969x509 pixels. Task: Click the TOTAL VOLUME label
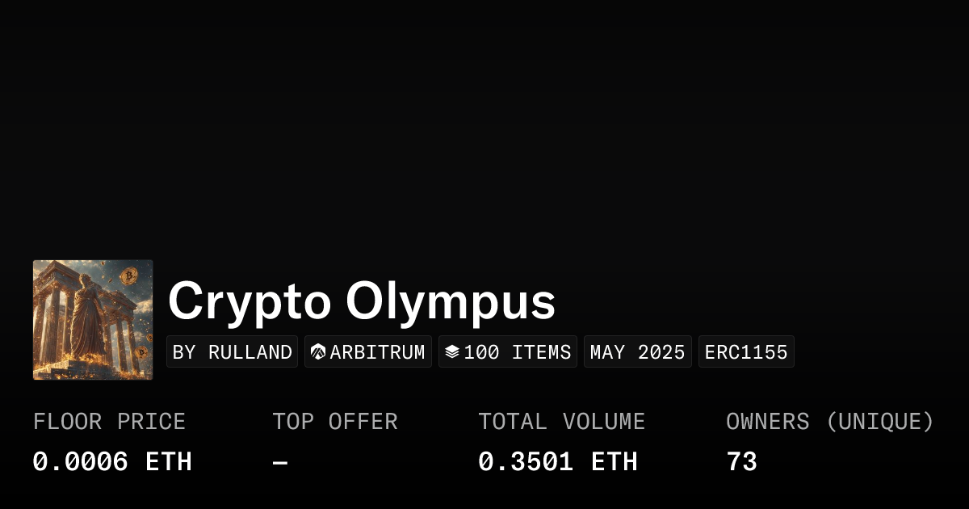[x=561, y=422]
